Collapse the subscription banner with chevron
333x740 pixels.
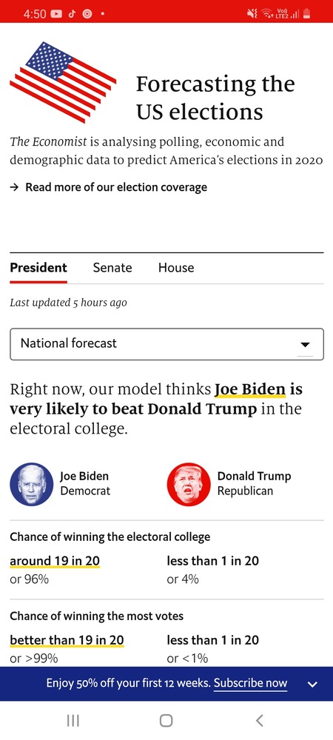click(312, 684)
